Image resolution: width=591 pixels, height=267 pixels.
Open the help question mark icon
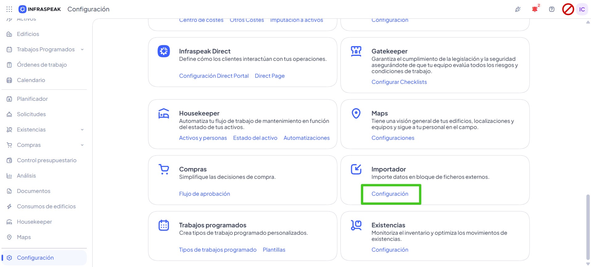click(x=552, y=9)
